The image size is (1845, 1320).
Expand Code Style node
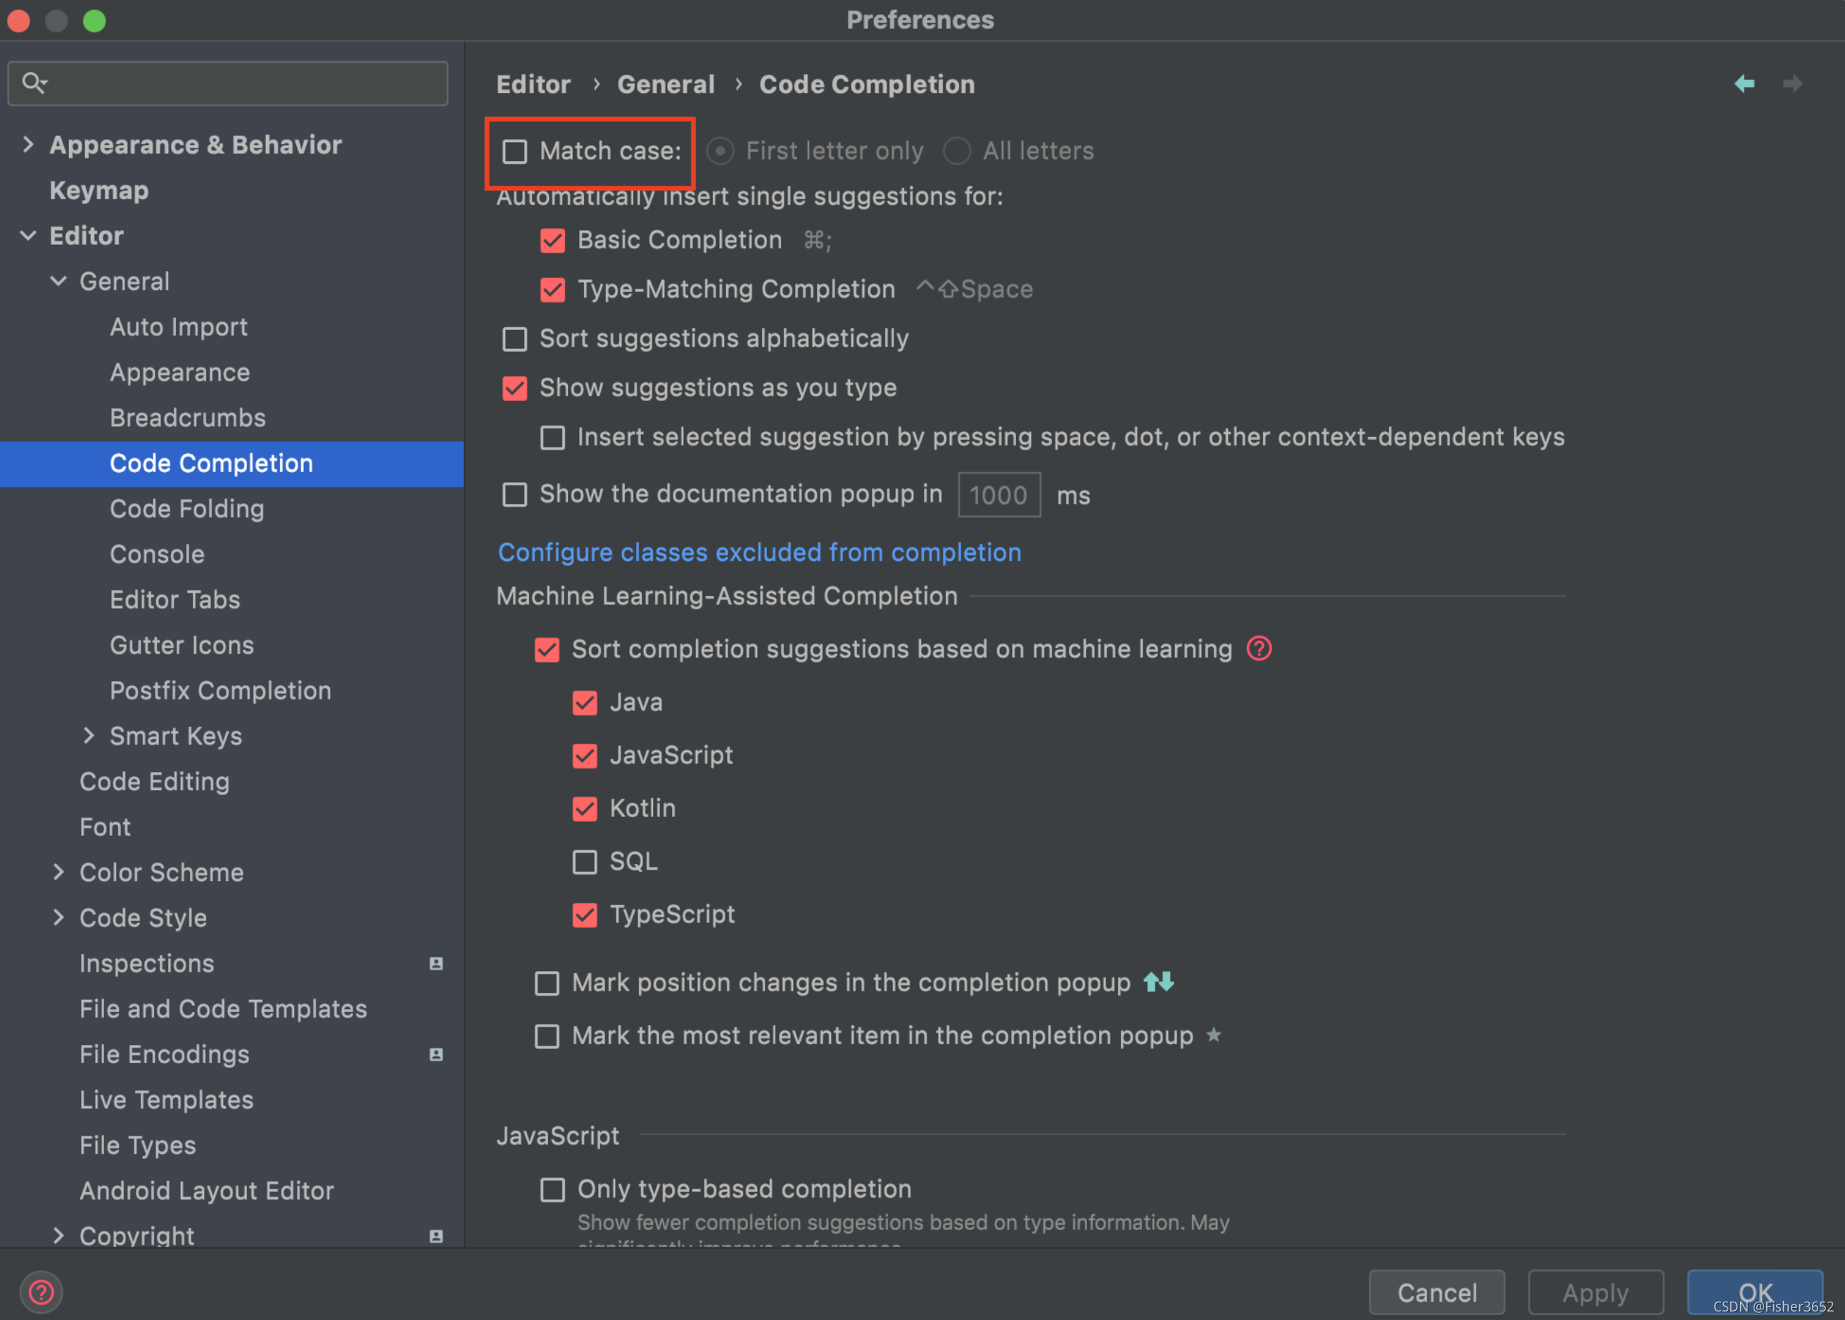(x=58, y=918)
